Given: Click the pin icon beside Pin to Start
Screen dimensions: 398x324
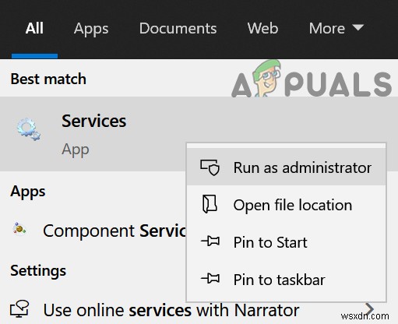Looking at the screenshot, I should point(210,241).
